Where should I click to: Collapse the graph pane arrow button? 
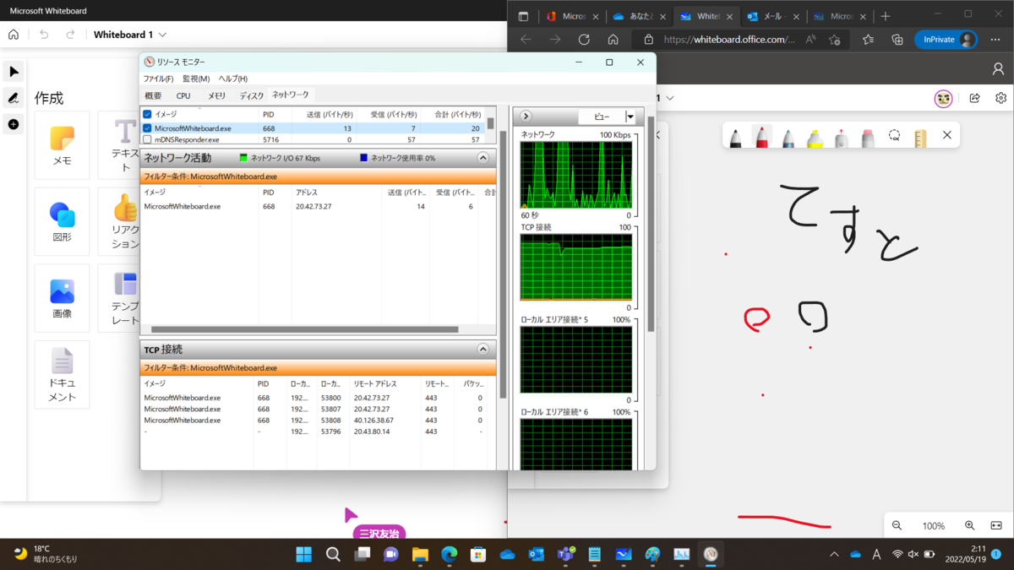(526, 117)
